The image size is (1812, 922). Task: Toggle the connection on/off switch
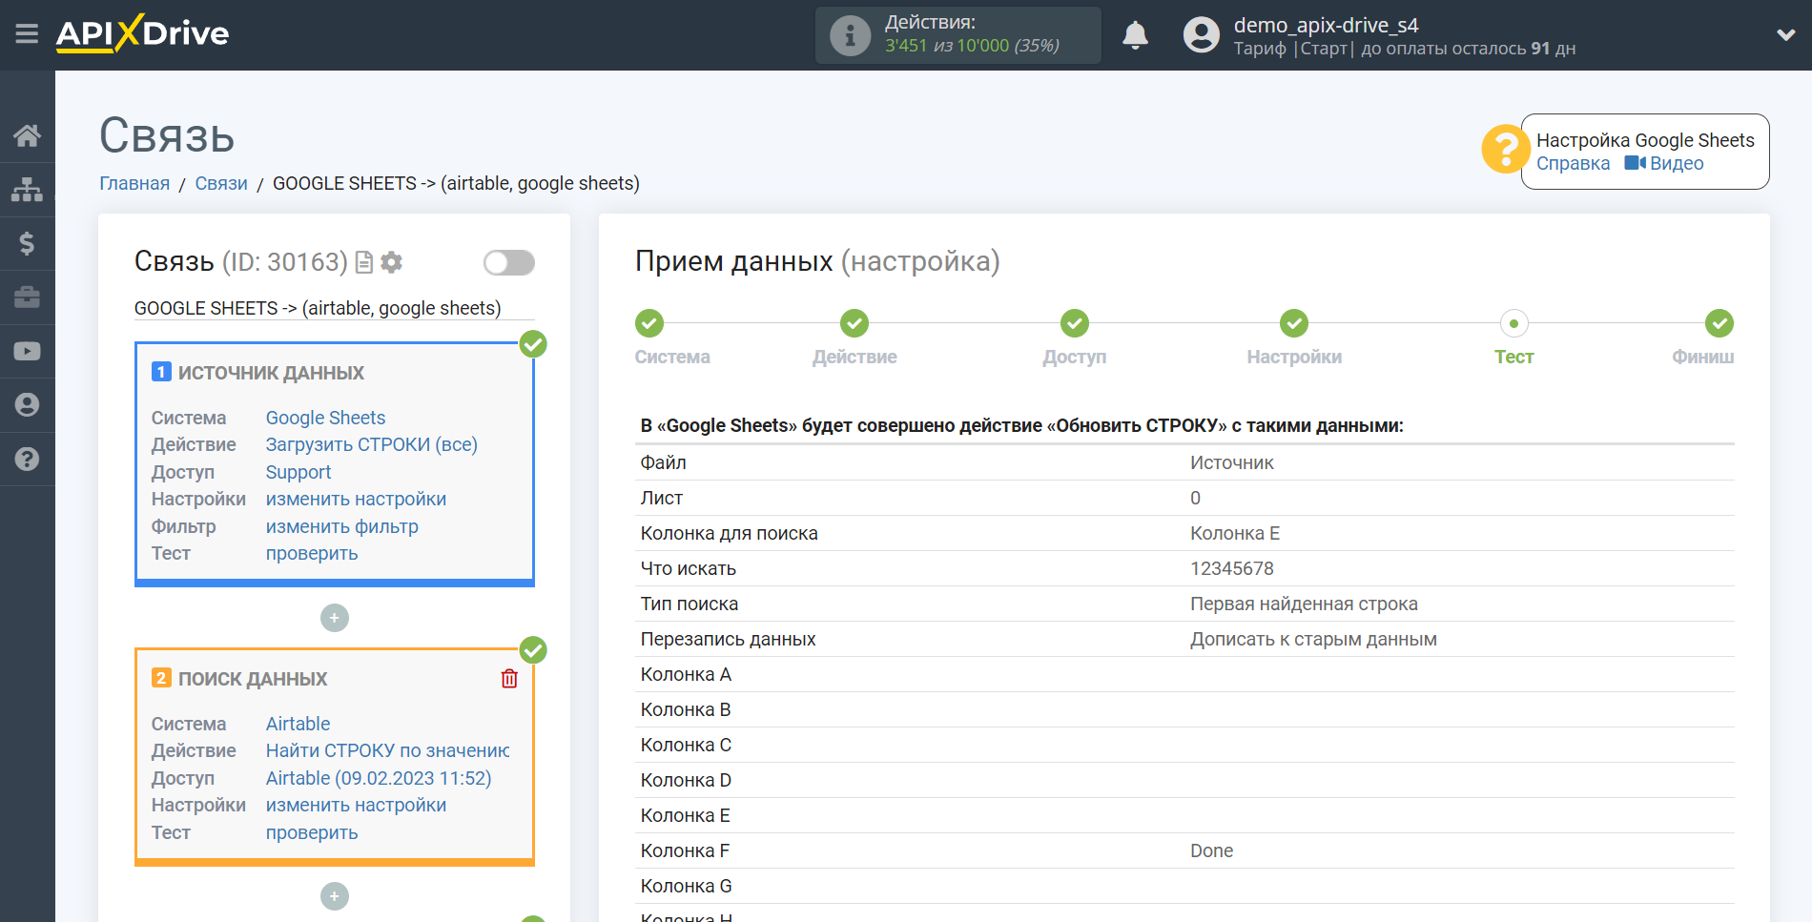[x=508, y=262]
